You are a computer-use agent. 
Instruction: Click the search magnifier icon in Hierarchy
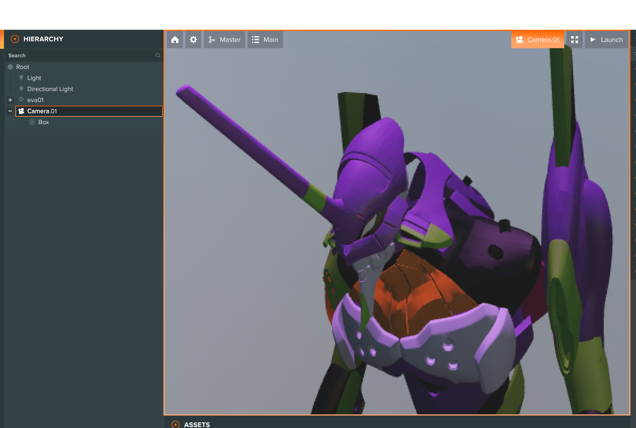[158, 55]
